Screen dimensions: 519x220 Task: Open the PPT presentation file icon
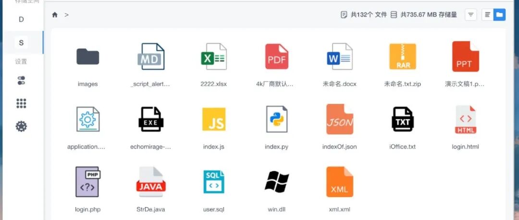465,57
